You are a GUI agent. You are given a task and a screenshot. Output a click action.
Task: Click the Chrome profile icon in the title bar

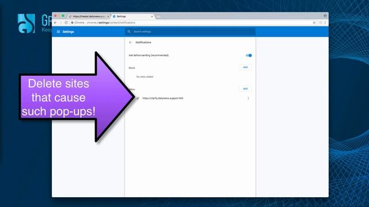[325, 16]
